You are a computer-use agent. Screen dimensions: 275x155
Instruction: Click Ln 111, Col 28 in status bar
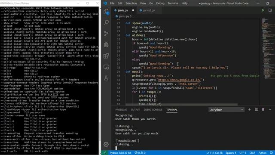(214, 153)
